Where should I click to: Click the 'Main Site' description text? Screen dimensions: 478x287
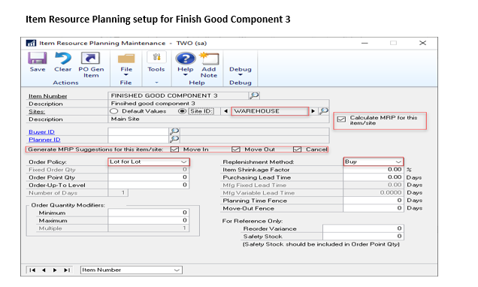click(125, 119)
